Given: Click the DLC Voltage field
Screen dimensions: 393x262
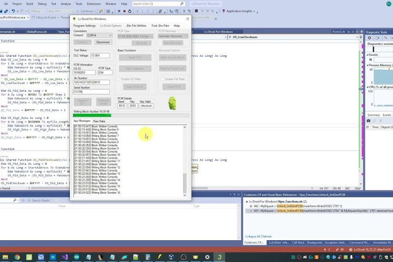Looking at the screenshot, I should coord(100,56).
